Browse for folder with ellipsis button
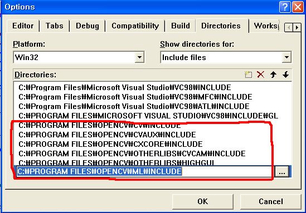This screenshot has width=306, height=213. [x=281, y=171]
